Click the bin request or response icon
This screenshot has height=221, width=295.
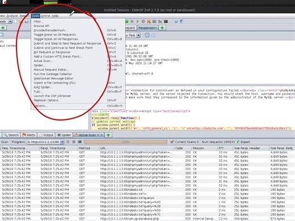(143, 22)
